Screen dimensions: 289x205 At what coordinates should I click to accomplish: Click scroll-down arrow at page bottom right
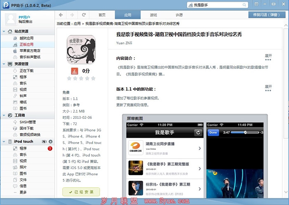(286, 192)
